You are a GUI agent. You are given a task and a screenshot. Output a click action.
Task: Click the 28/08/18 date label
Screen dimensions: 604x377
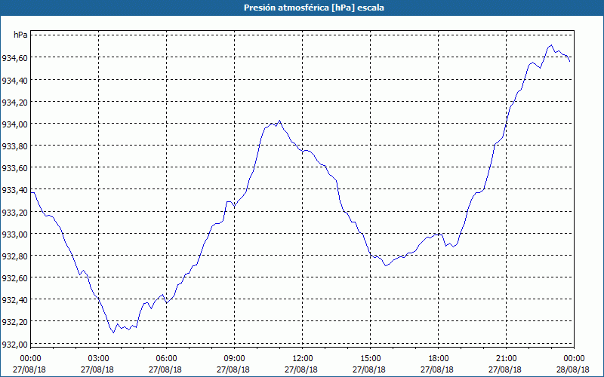pyautogui.click(x=575, y=369)
